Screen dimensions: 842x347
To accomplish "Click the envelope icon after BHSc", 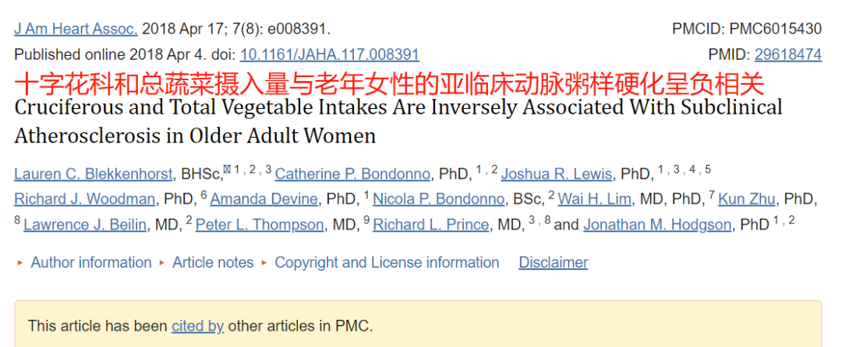I will click(x=227, y=171).
